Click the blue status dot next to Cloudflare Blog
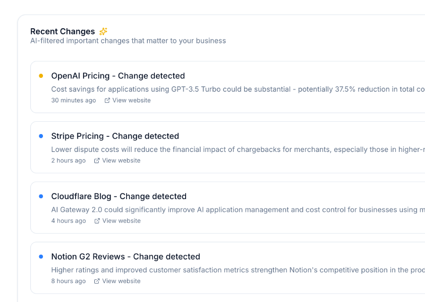Screen dimensions: 425x302 click(41, 196)
